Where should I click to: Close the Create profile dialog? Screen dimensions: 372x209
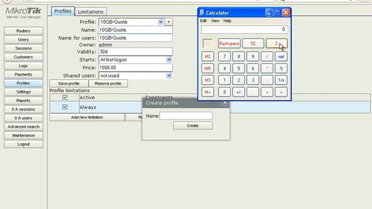tap(225, 103)
